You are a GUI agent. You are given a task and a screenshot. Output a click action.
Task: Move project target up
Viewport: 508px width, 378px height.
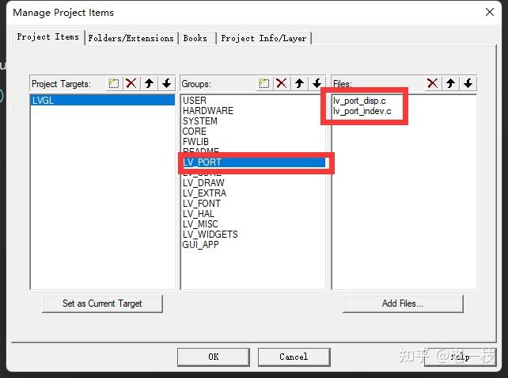click(x=149, y=83)
